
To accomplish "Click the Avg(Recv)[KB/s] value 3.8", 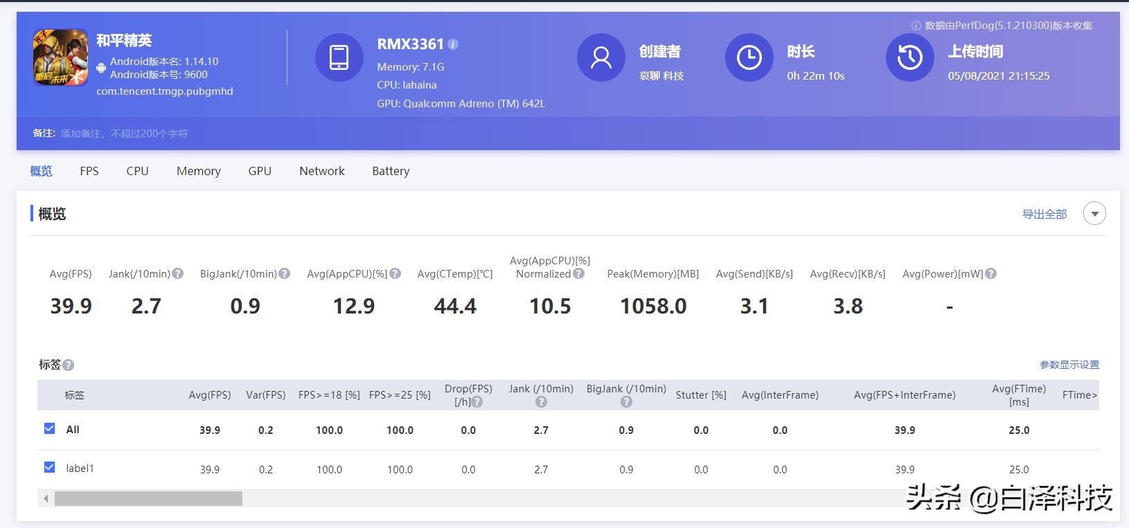I will (848, 306).
